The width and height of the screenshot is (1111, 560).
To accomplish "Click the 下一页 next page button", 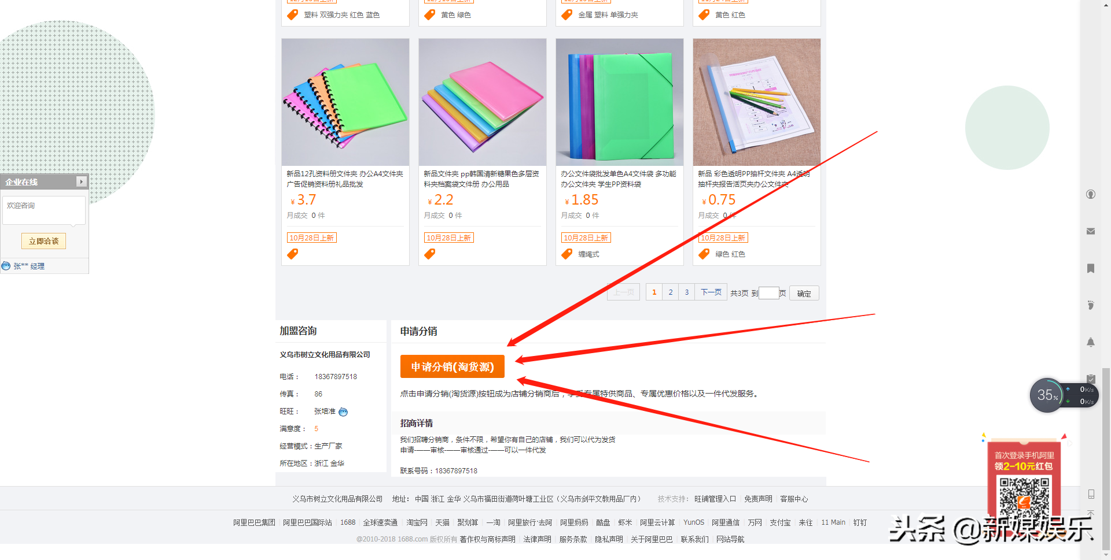I will click(711, 292).
